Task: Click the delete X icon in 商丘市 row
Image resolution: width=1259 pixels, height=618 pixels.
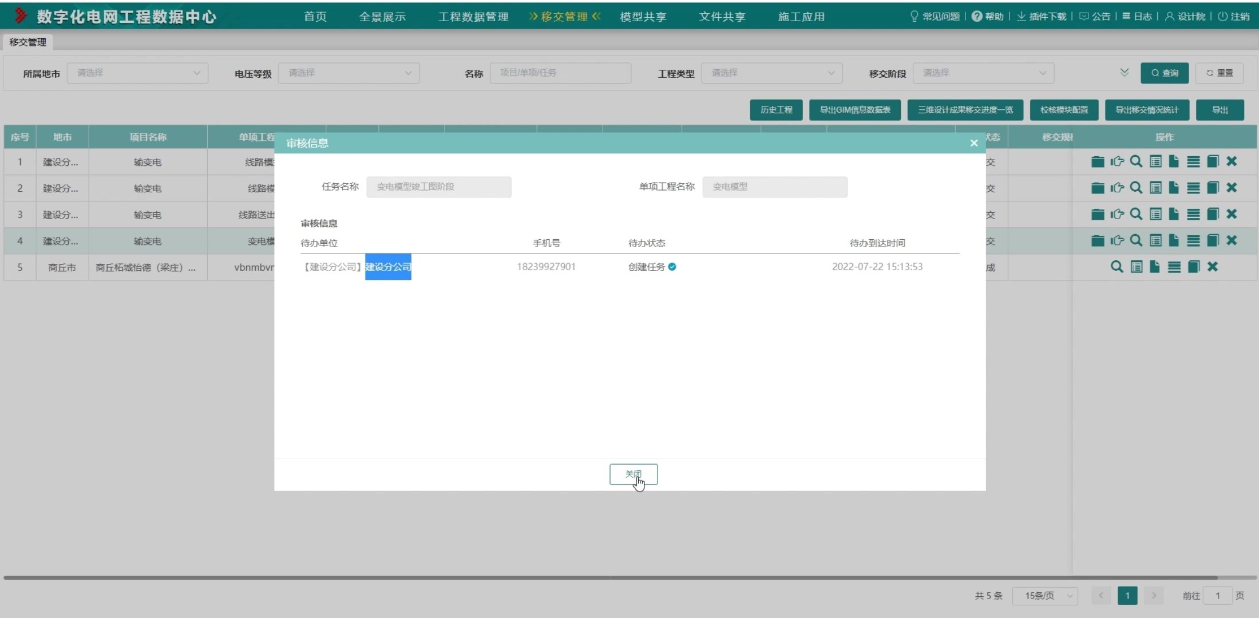Action: (x=1213, y=267)
